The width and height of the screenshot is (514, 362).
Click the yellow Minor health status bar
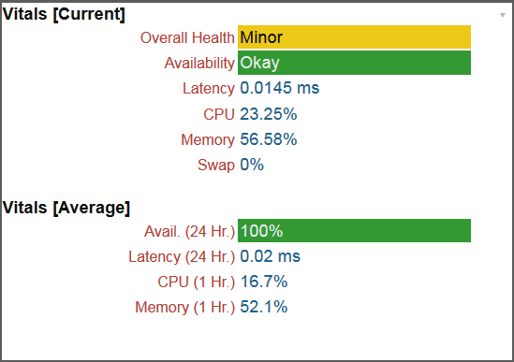[354, 37]
